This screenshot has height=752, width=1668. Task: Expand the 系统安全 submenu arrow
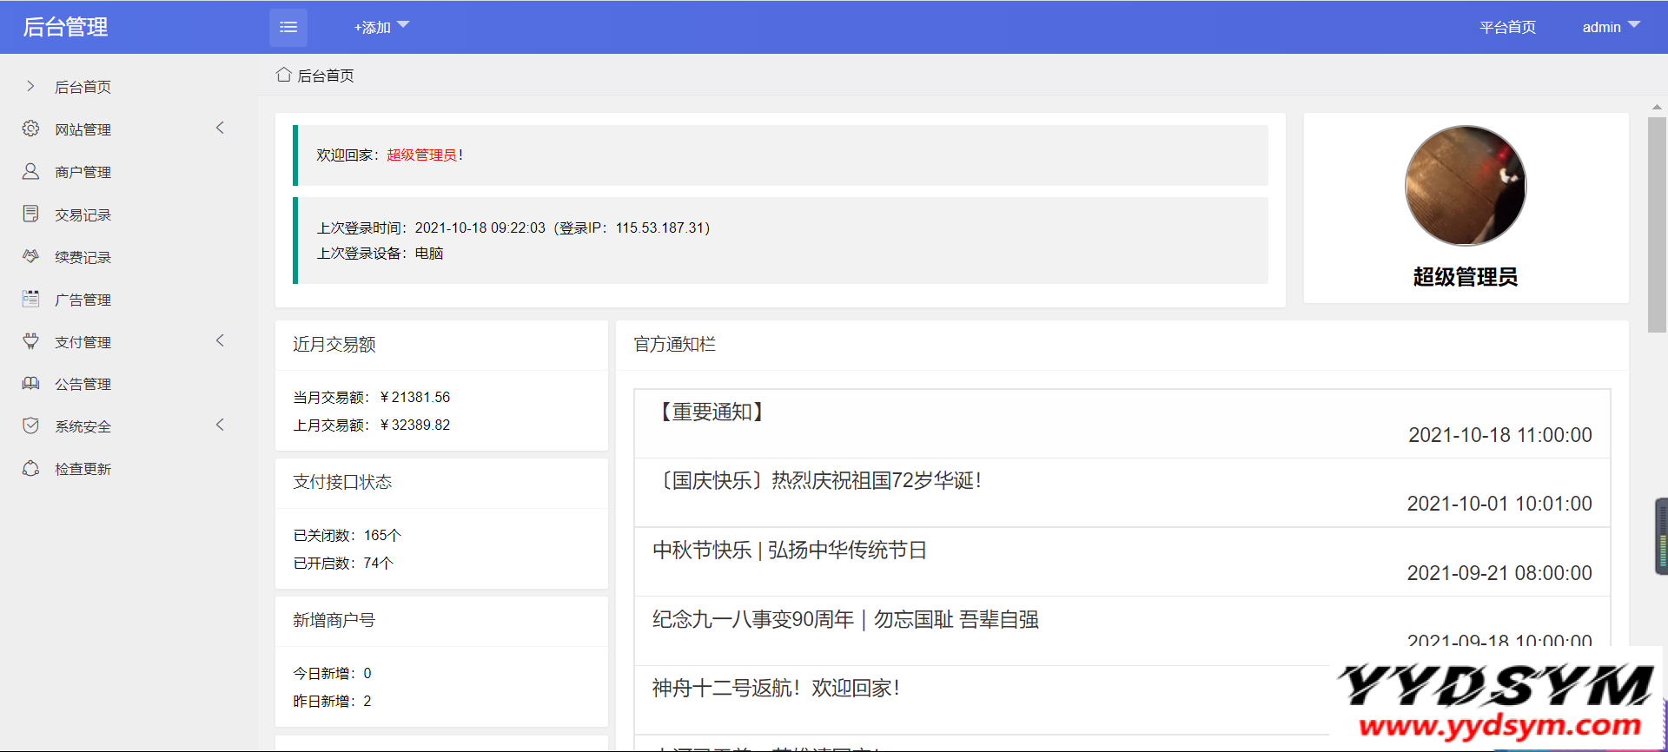(x=220, y=425)
